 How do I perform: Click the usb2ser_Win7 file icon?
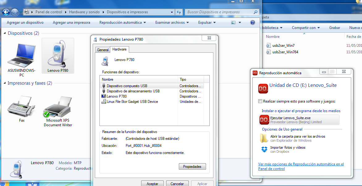268,46
